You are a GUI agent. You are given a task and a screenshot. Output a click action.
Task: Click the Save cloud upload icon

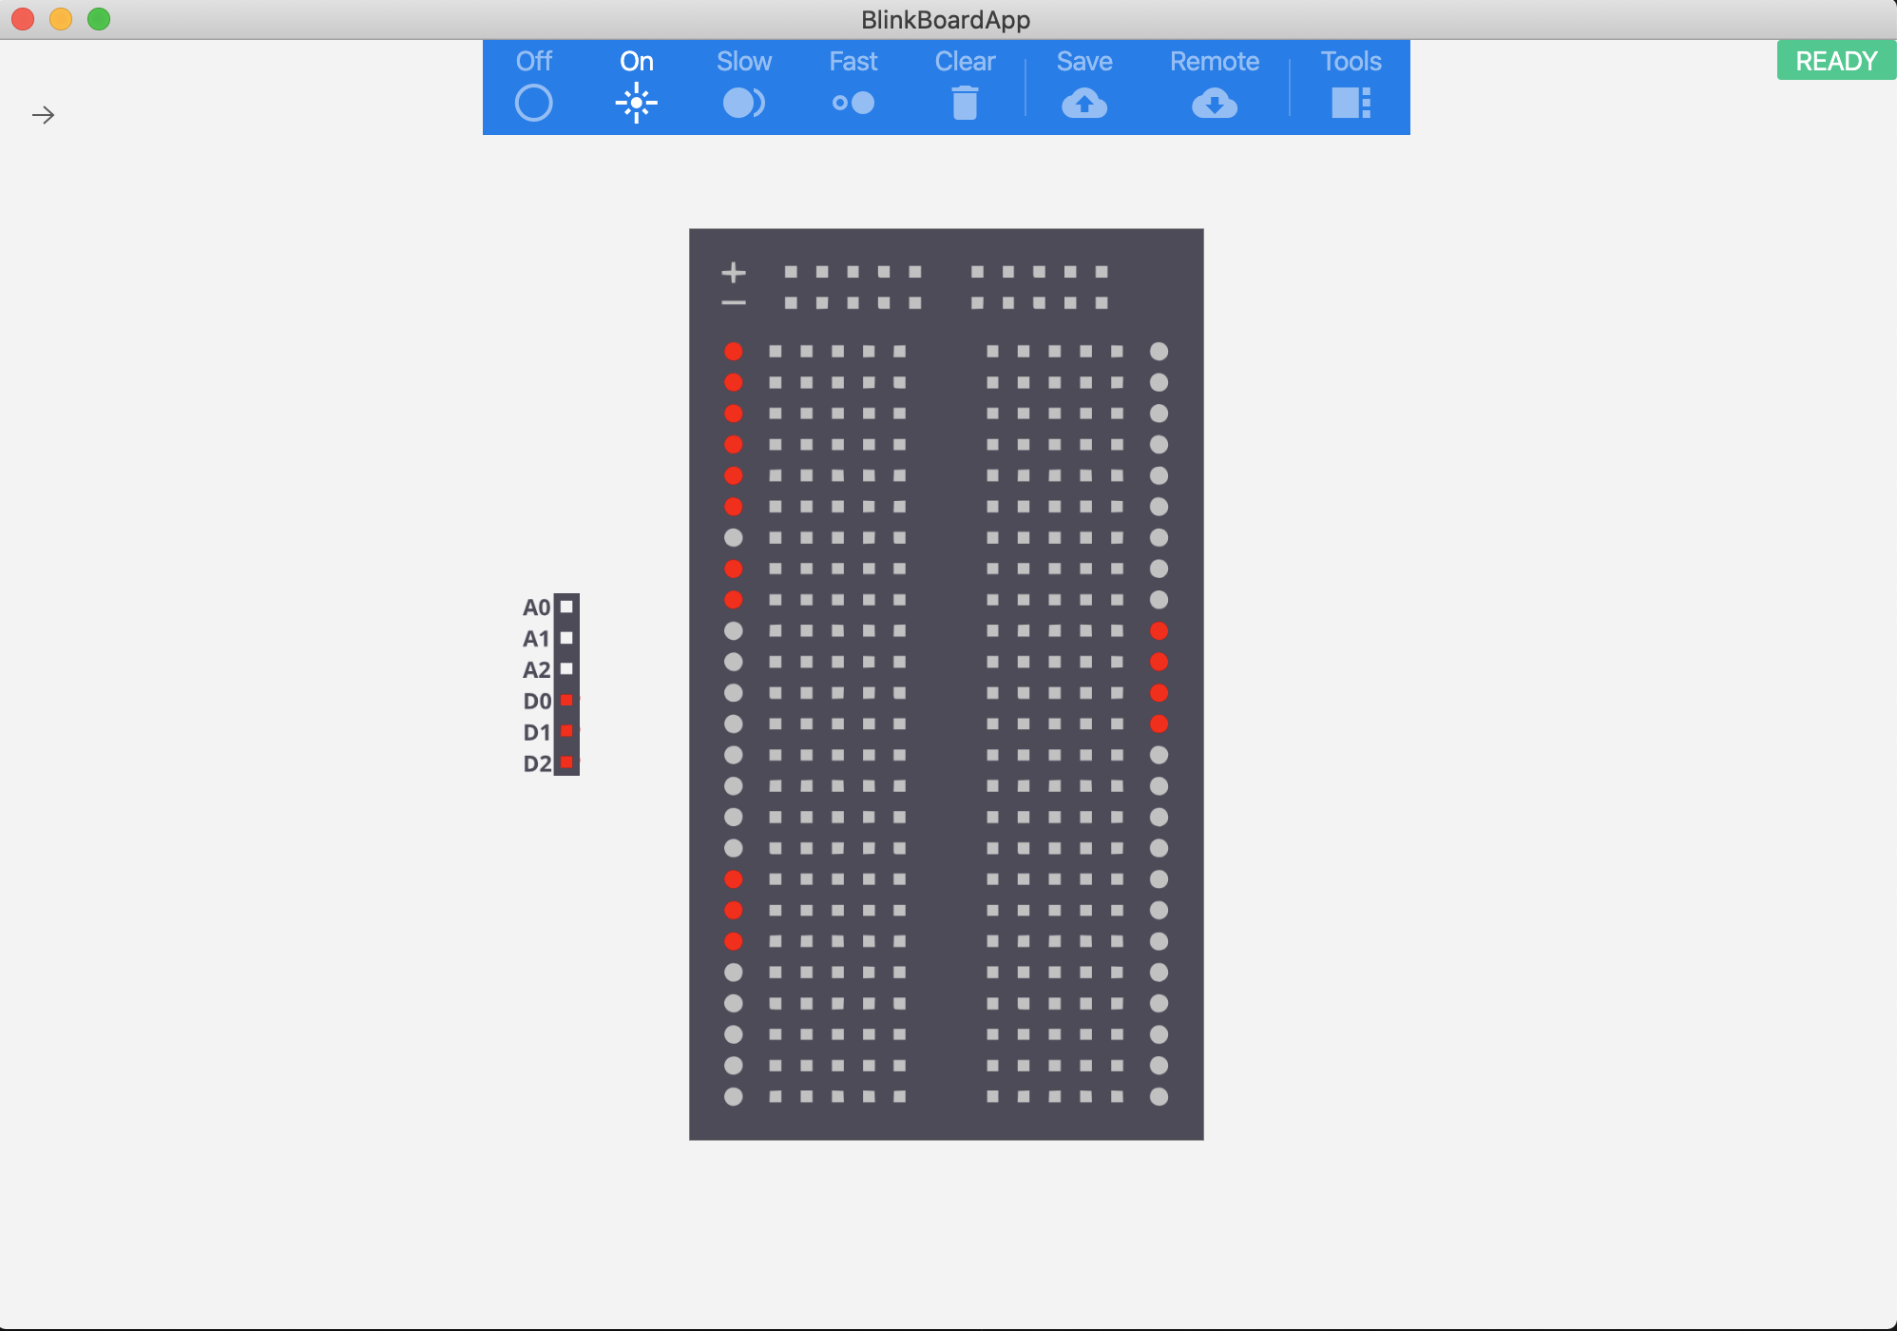(x=1083, y=102)
